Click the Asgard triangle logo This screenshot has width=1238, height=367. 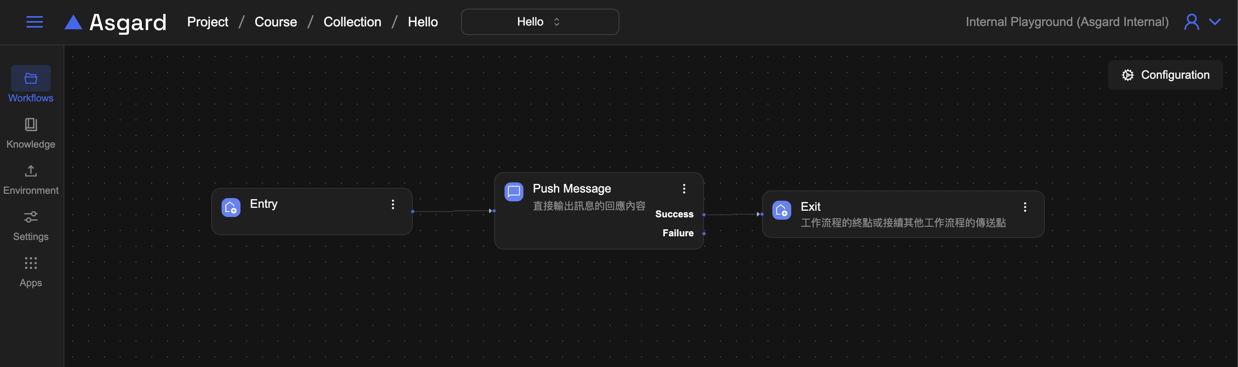coord(73,22)
